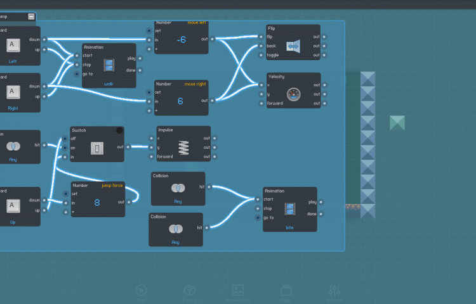Click the upper Collision 'hit' output port

click(x=209, y=187)
